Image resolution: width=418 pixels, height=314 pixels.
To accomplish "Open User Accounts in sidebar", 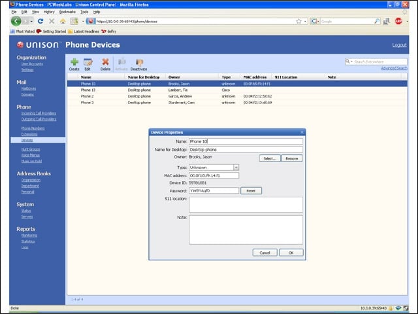I will click(32, 64).
